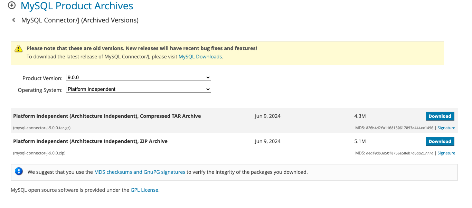Download the ZIP Archive

click(440, 141)
